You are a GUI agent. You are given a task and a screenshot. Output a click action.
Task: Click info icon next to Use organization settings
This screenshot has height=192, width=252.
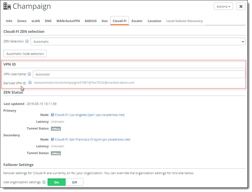(44, 182)
